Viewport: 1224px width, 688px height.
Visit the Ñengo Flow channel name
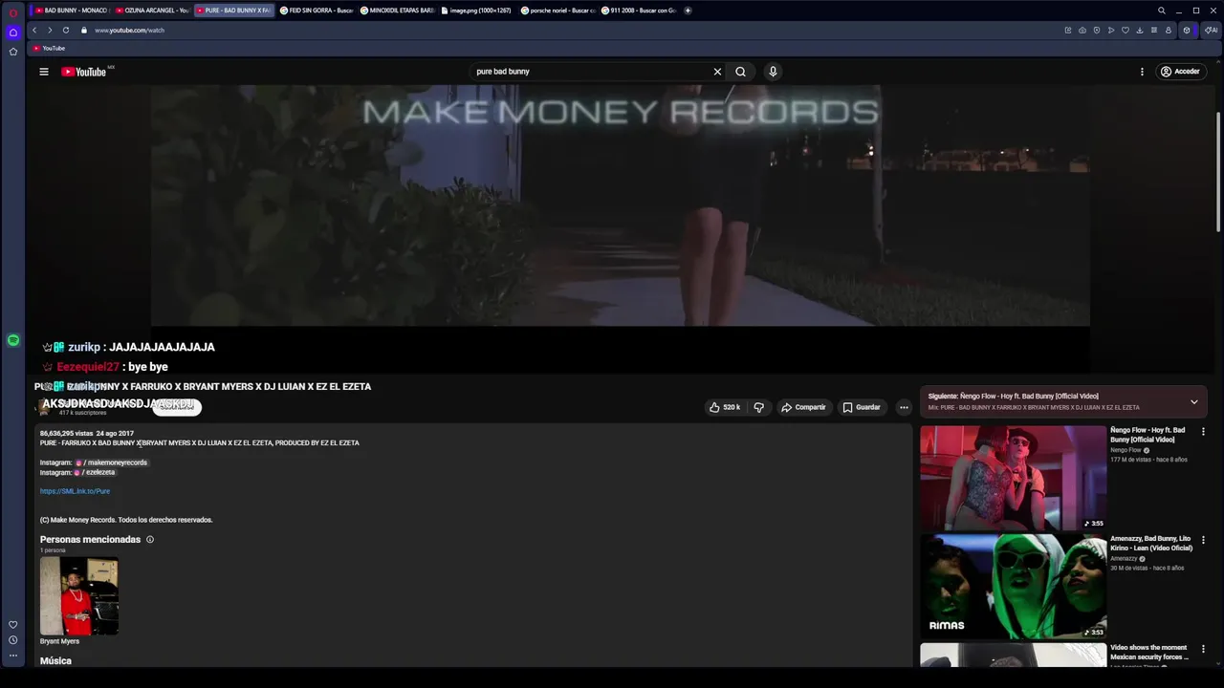(x=1126, y=450)
